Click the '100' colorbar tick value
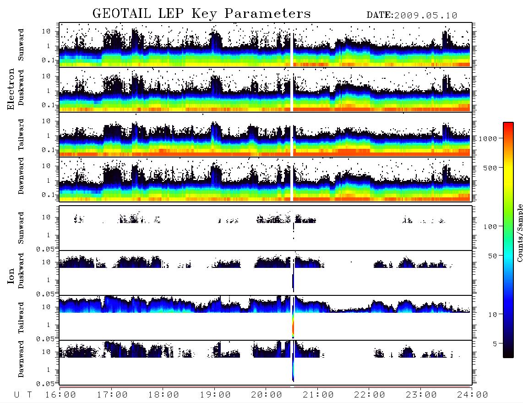Viewport: 523px width, 403px height. (490, 227)
